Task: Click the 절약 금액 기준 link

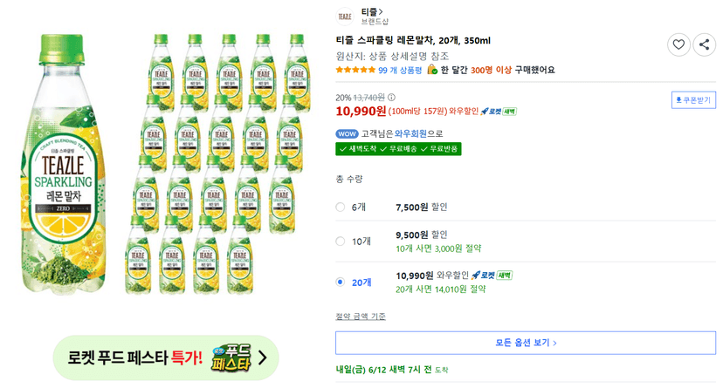Action: tap(361, 317)
